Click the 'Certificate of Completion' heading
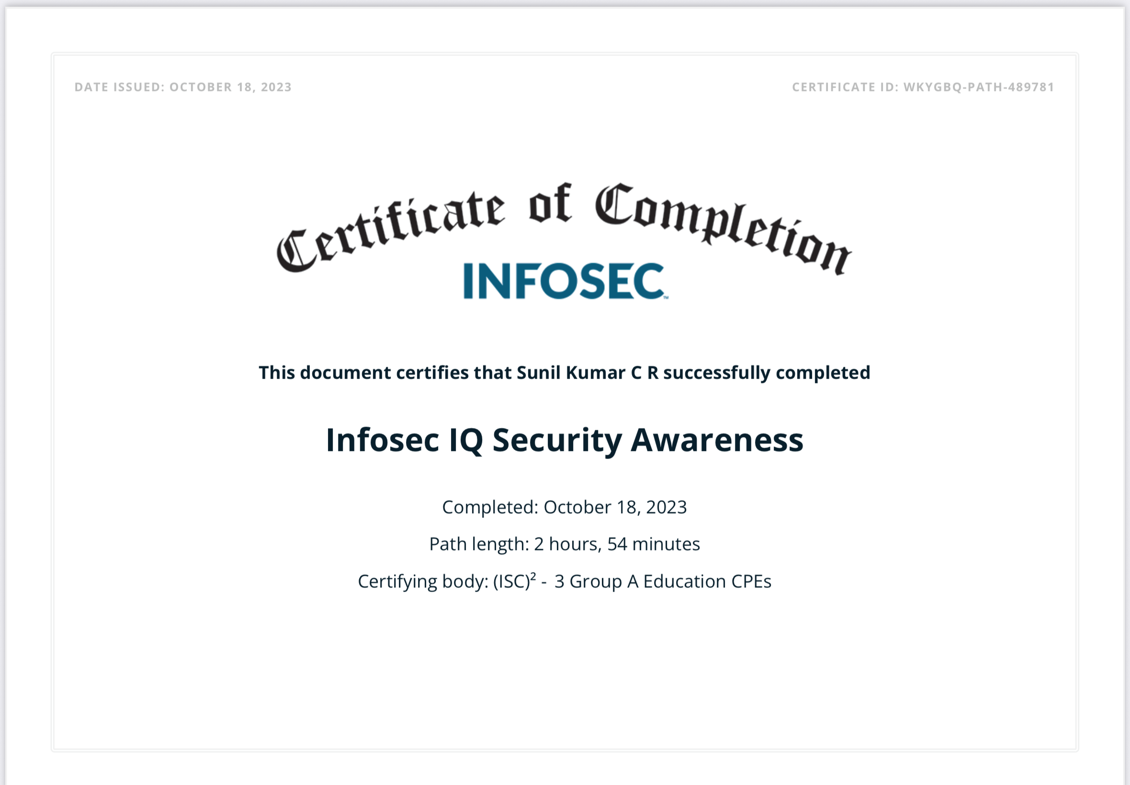The image size is (1130, 785). point(564,228)
